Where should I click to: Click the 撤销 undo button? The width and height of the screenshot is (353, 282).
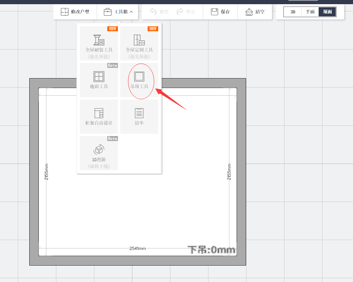pos(159,12)
